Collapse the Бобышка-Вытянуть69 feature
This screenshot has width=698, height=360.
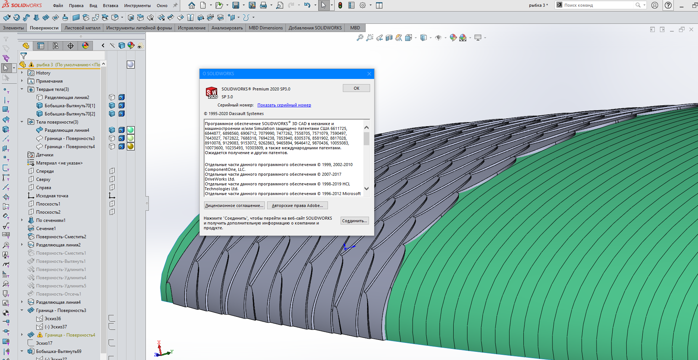tap(22, 351)
